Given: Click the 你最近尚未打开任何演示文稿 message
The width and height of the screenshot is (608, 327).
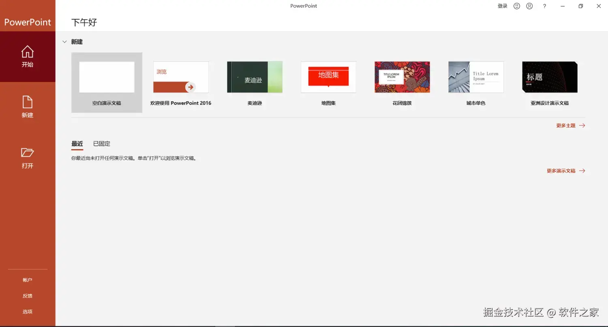Looking at the screenshot, I should pyautogui.click(x=134, y=158).
